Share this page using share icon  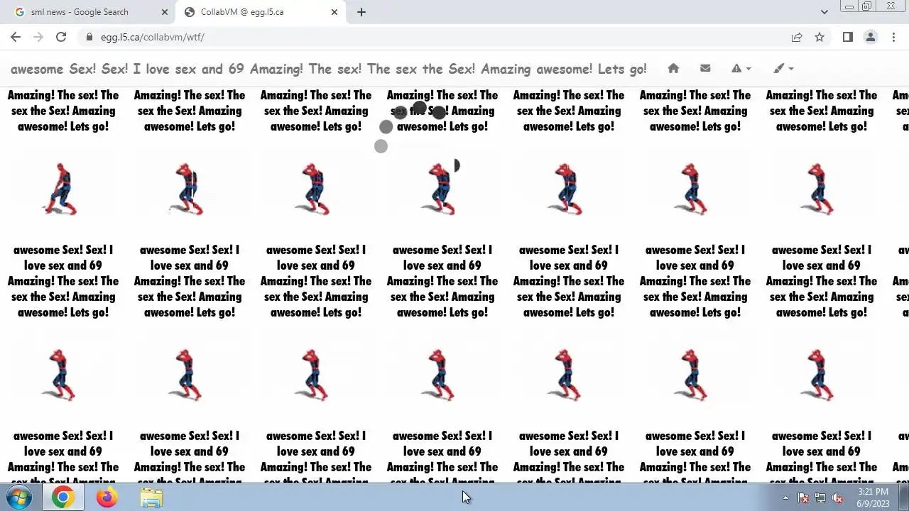[797, 37]
